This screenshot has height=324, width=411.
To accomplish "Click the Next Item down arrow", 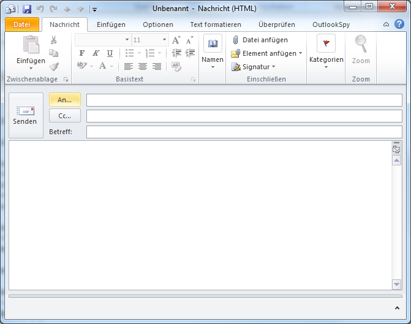I will tap(80, 9).
